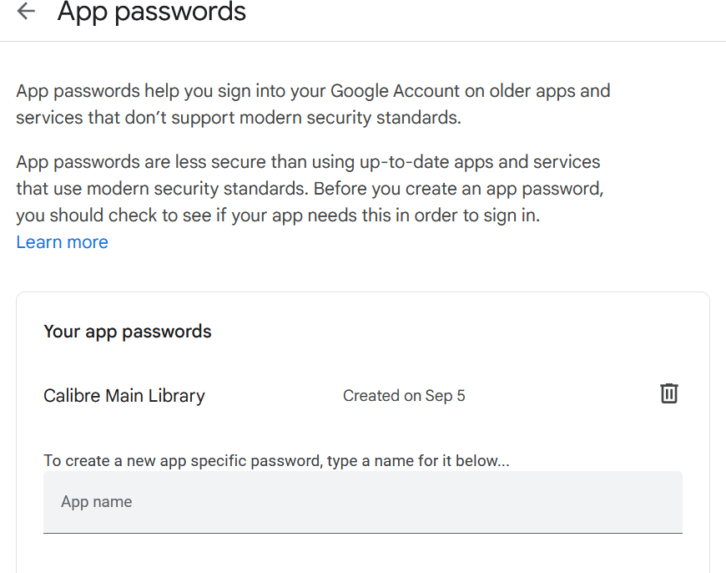This screenshot has width=726, height=573.
Task: Click the "Your app passwords" section heading
Action: 128,332
